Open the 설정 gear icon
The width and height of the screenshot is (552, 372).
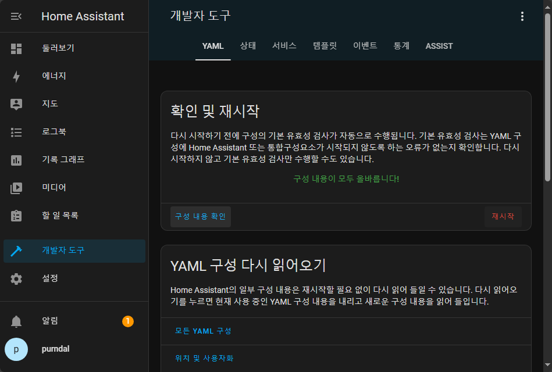pyautogui.click(x=16, y=279)
